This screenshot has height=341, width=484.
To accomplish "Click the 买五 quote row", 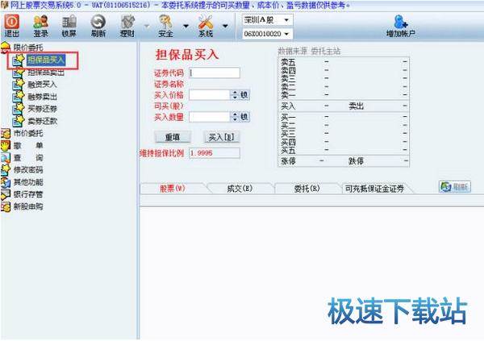I will (344, 150).
